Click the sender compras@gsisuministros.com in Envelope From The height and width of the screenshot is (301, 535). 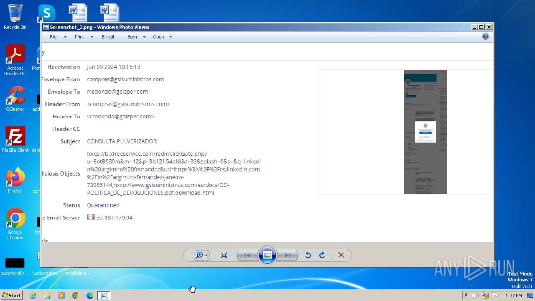pyautogui.click(x=125, y=79)
